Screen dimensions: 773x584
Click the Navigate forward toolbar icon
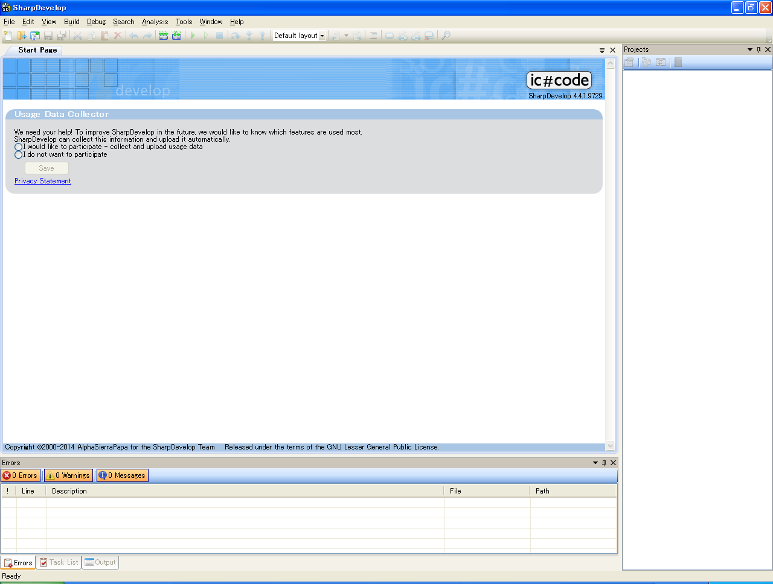click(x=358, y=36)
